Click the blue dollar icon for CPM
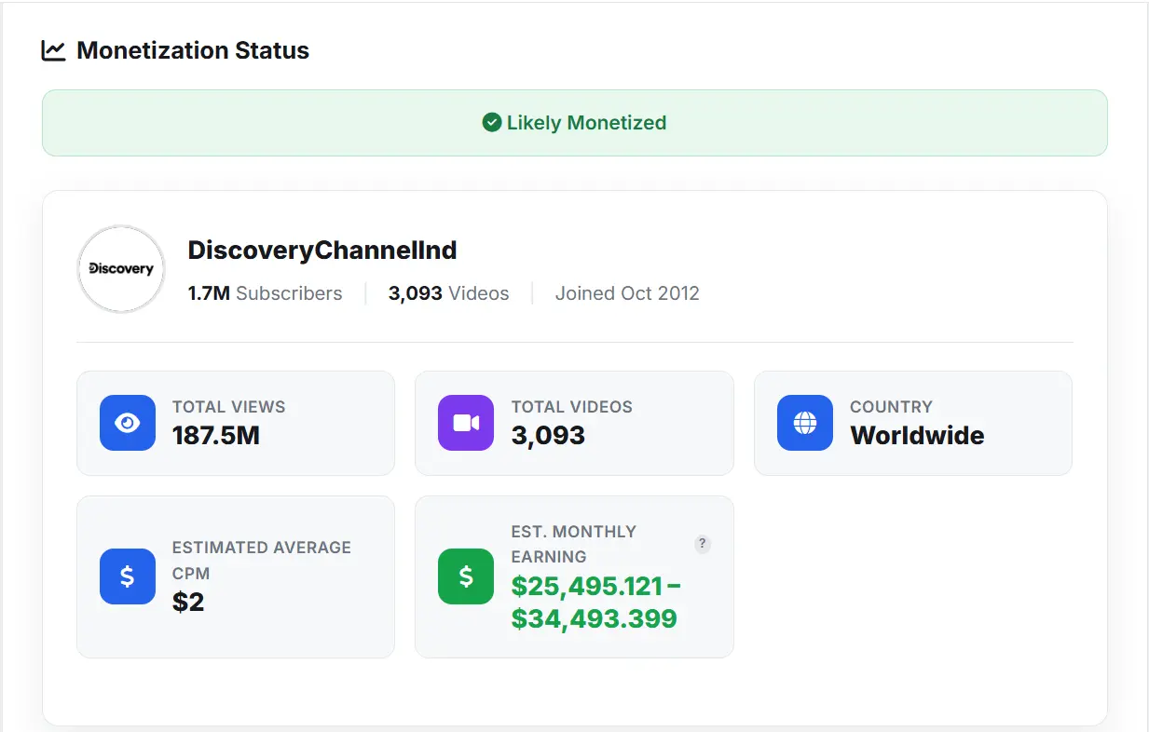1149x732 pixels. click(128, 576)
